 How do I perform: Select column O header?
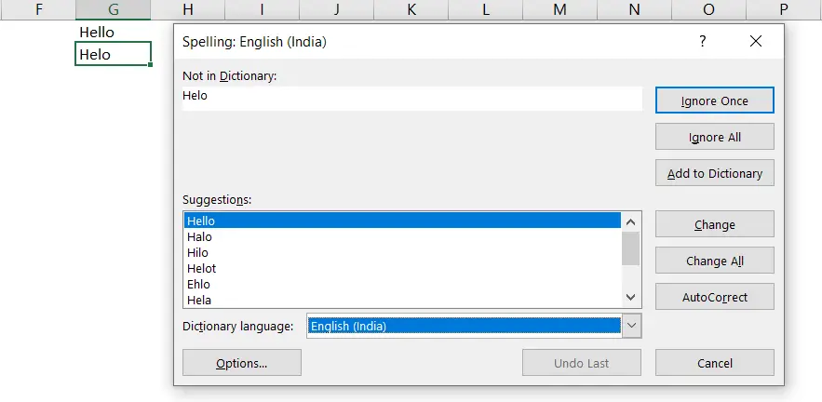click(x=708, y=9)
